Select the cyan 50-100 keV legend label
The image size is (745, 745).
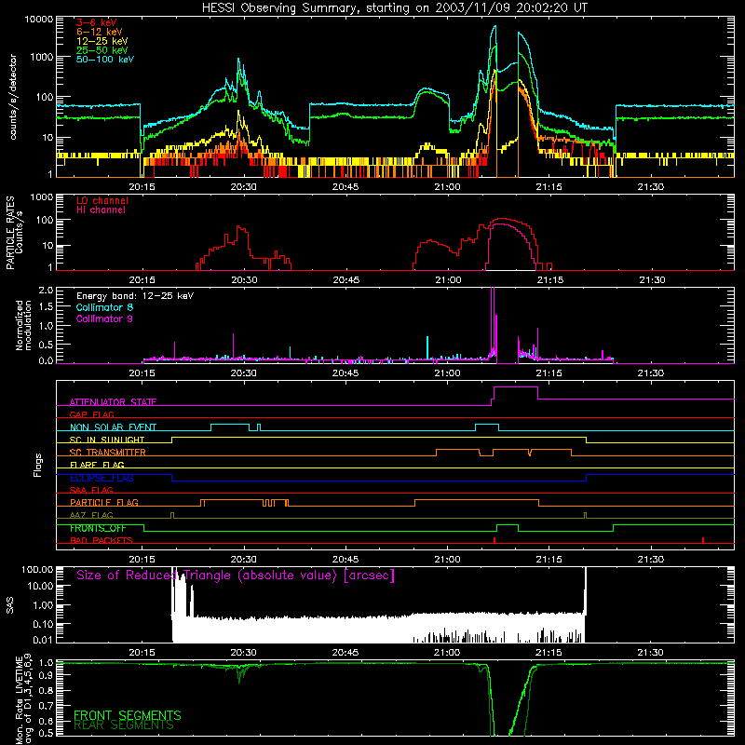click(x=104, y=60)
